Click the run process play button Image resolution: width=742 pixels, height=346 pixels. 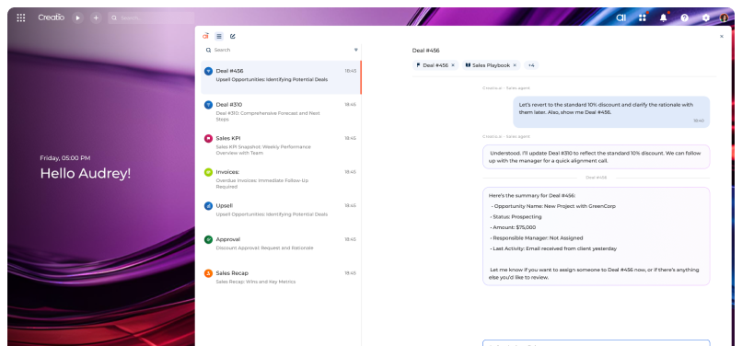coord(77,18)
